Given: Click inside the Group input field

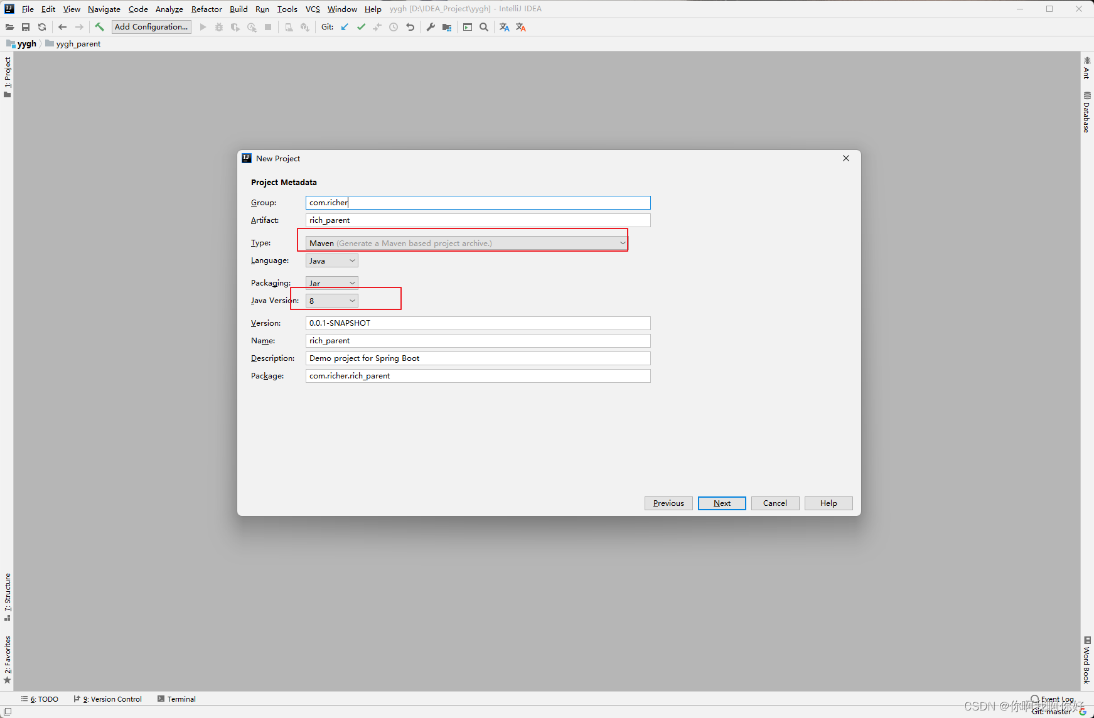Looking at the screenshot, I should coord(478,202).
